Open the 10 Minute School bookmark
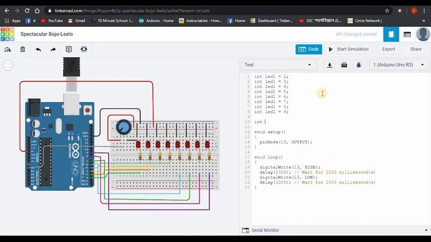The width and height of the screenshot is (431, 242). (112, 21)
